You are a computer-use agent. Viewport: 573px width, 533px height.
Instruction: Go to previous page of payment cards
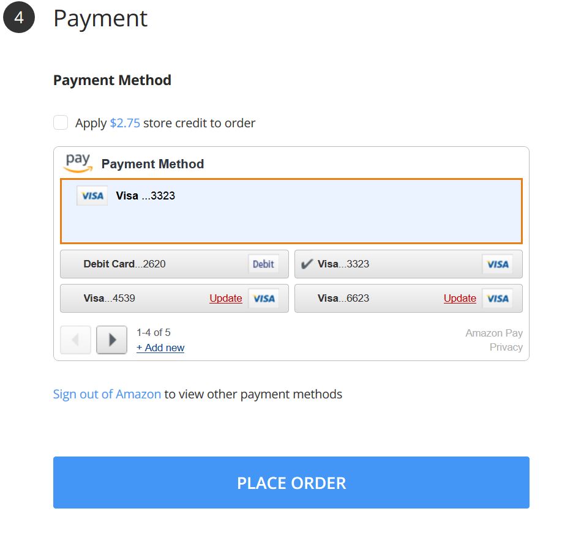pos(76,340)
